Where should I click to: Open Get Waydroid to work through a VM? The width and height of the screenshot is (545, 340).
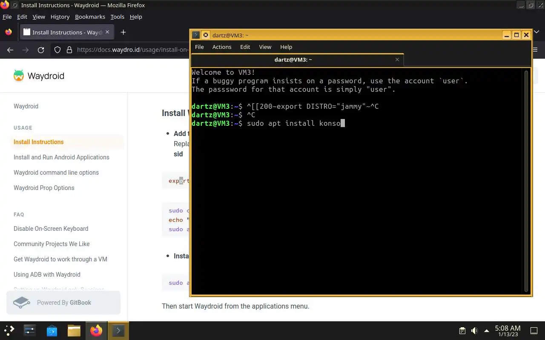click(60, 259)
